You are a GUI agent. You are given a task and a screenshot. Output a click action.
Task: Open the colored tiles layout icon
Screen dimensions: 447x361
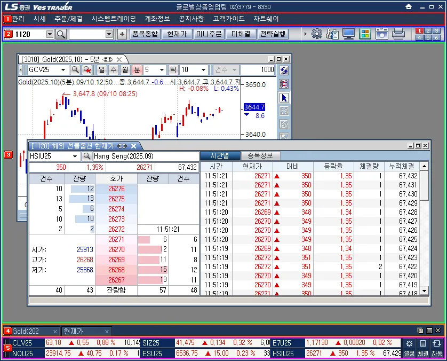click(x=365, y=34)
